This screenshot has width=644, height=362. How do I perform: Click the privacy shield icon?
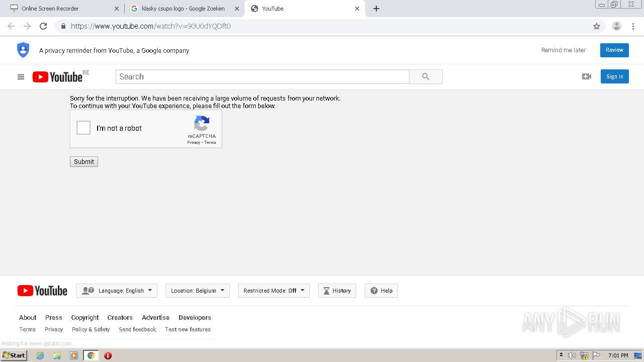point(23,50)
